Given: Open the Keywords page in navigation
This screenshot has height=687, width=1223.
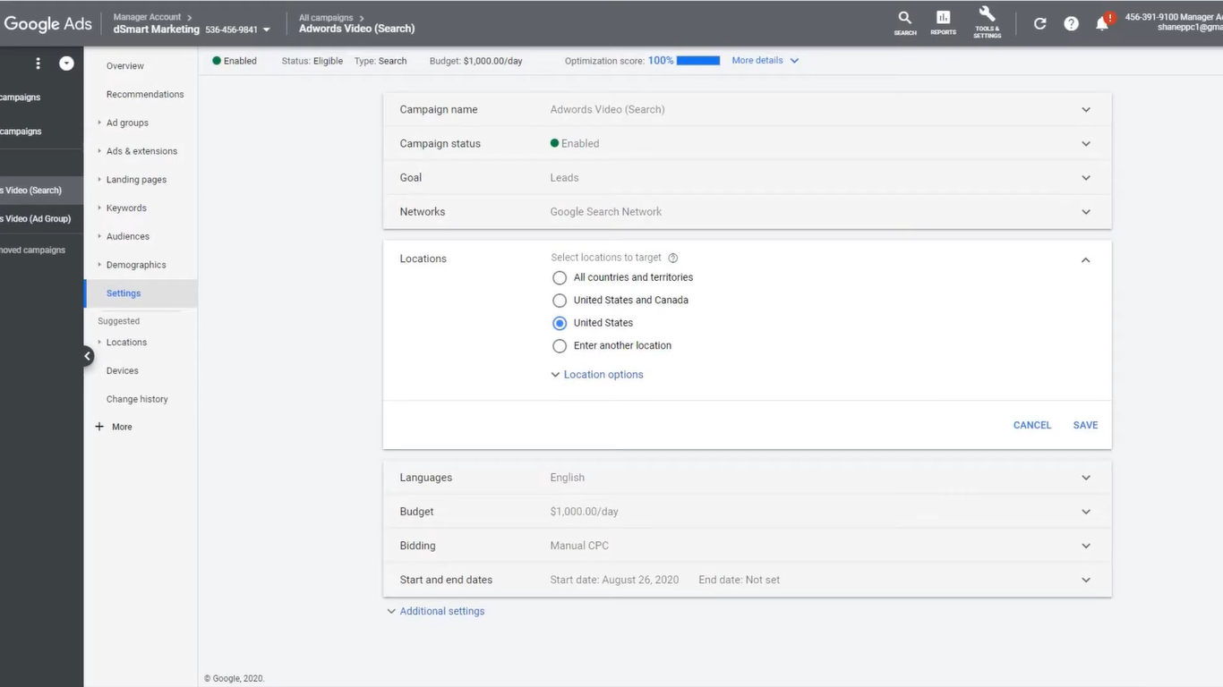Looking at the screenshot, I should coord(126,208).
